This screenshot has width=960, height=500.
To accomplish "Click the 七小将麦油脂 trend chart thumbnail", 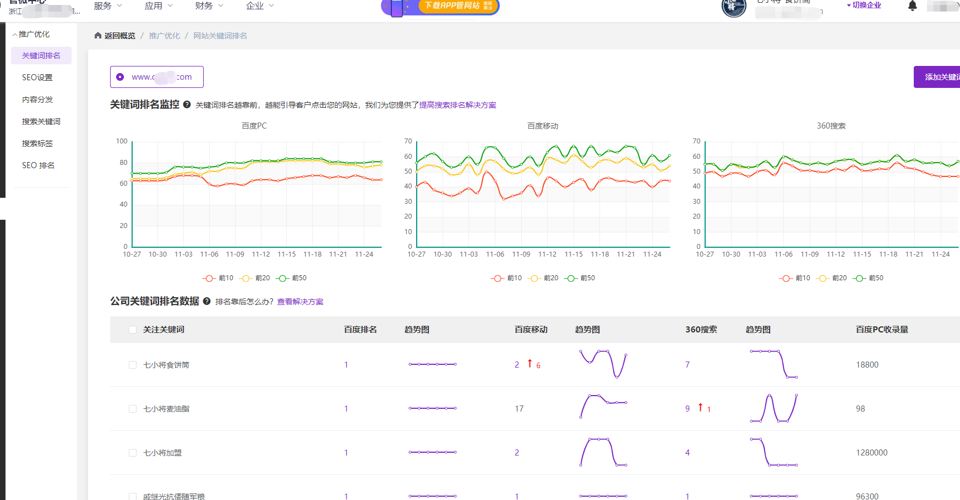I will pyautogui.click(x=432, y=408).
